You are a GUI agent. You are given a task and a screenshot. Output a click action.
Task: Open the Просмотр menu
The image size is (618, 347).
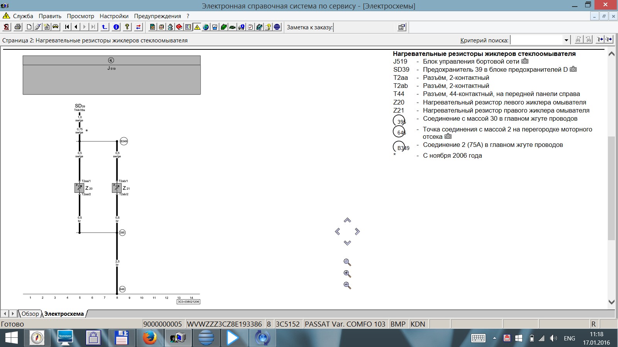pos(80,16)
